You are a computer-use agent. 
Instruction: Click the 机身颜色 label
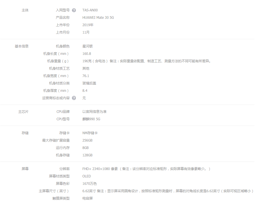point(63,46)
